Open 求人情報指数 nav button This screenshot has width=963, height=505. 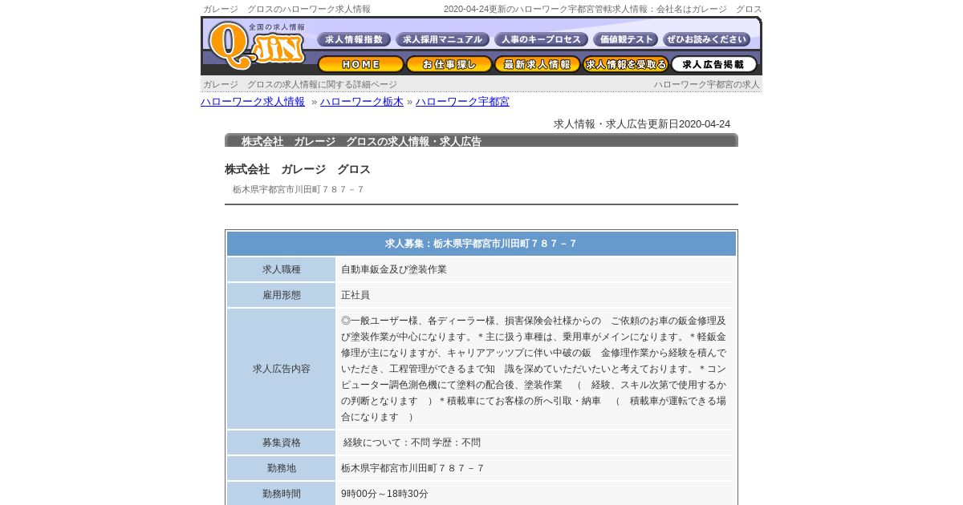[x=354, y=39]
